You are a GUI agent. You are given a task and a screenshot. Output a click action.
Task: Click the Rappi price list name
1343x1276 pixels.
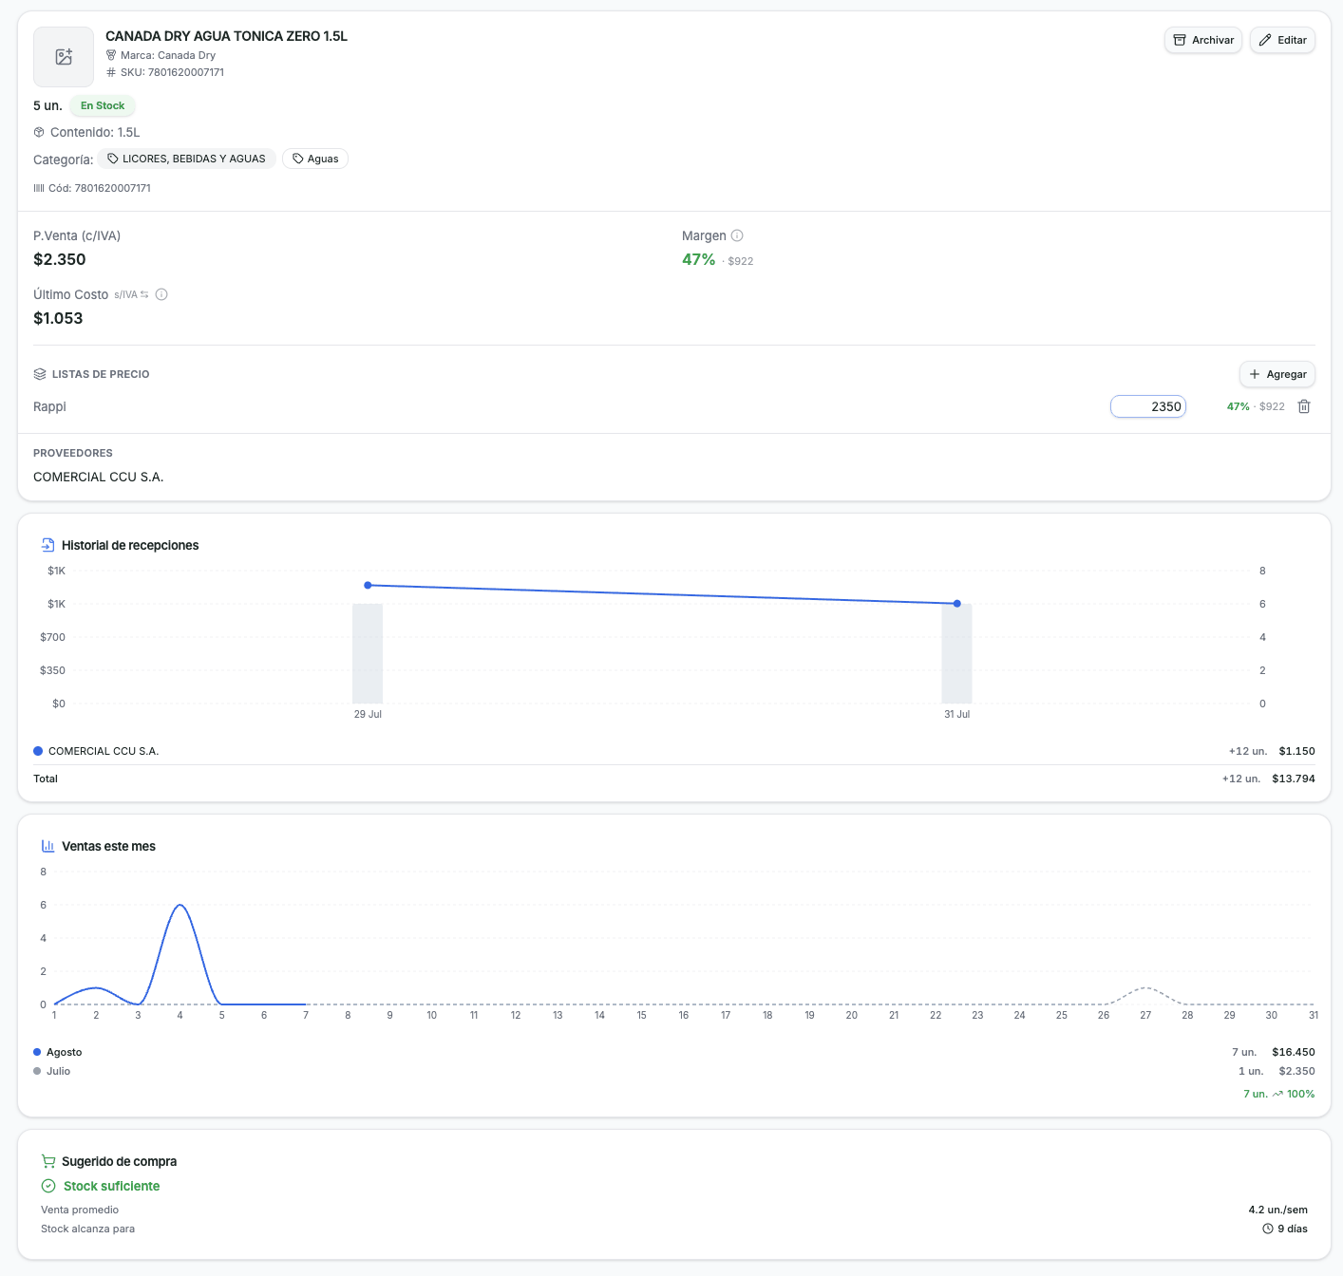[49, 406]
